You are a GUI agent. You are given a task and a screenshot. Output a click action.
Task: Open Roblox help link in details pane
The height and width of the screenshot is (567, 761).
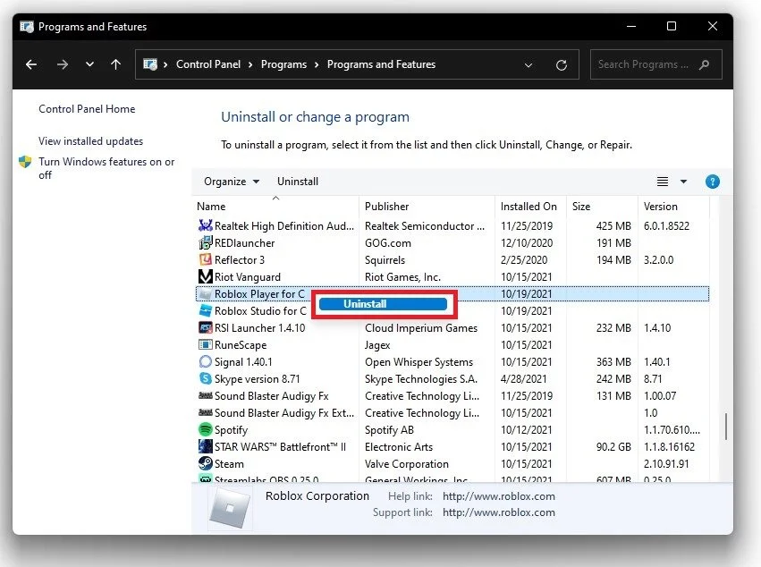(x=498, y=496)
